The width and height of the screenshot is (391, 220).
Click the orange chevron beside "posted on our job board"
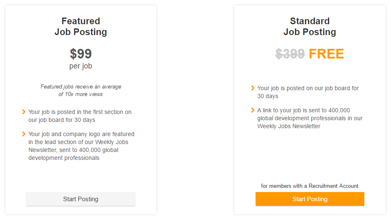(253, 88)
